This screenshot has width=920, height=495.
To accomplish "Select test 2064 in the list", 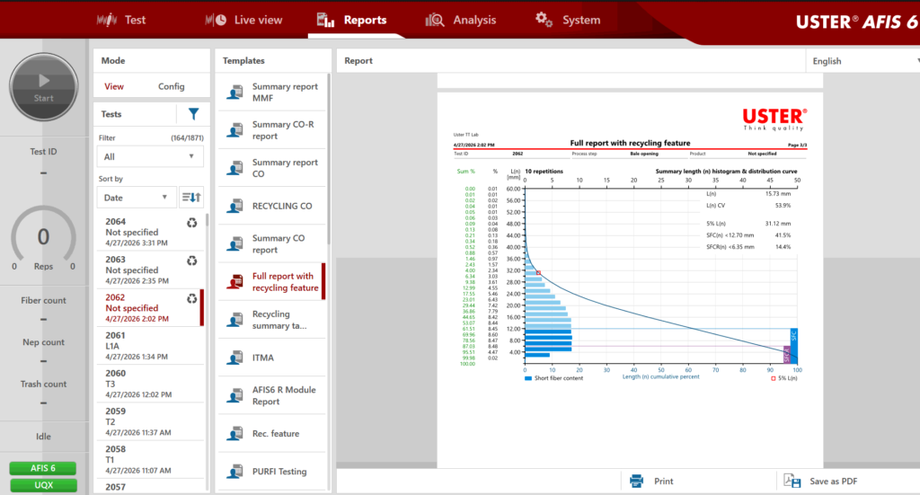I will tap(150, 232).
